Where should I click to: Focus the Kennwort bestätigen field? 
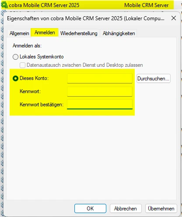(x=100, y=105)
